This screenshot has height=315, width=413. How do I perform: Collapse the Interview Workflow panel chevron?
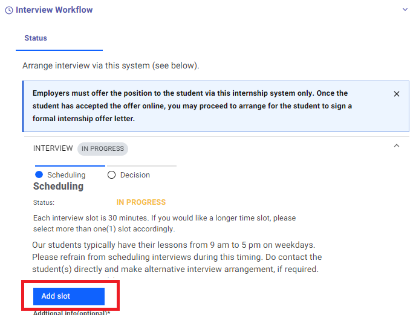coord(405,10)
